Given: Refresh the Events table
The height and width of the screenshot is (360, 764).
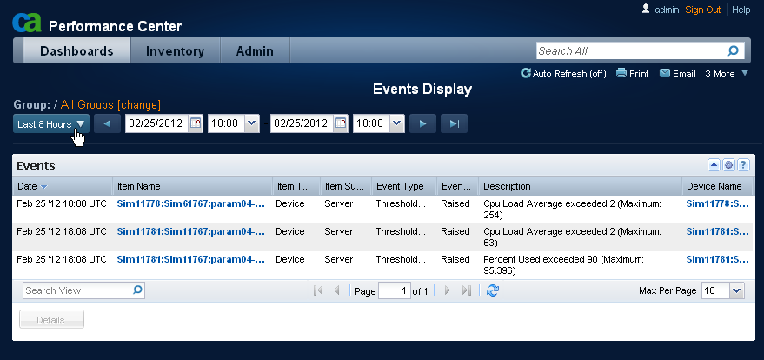Looking at the screenshot, I should [x=493, y=291].
